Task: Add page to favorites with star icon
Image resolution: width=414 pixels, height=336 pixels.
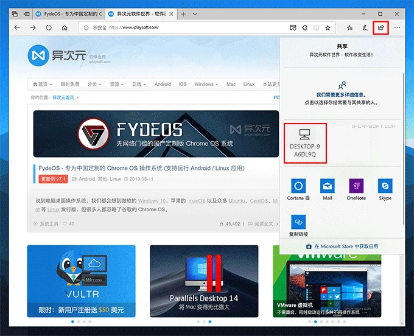Action: tap(328, 27)
